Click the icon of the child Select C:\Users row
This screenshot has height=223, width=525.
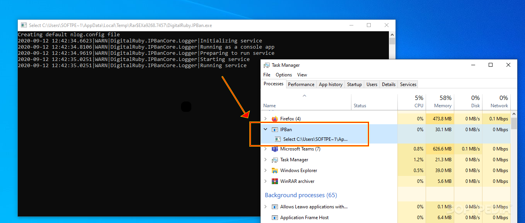click(278, 139)
